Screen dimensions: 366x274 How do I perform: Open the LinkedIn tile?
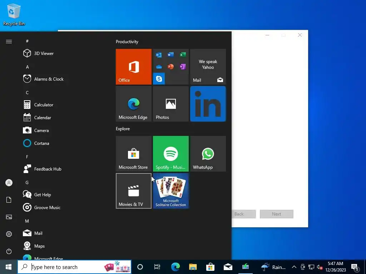[208, 104]
